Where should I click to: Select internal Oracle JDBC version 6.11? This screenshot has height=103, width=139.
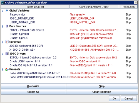pyautogui.click(x=25, y=62)
